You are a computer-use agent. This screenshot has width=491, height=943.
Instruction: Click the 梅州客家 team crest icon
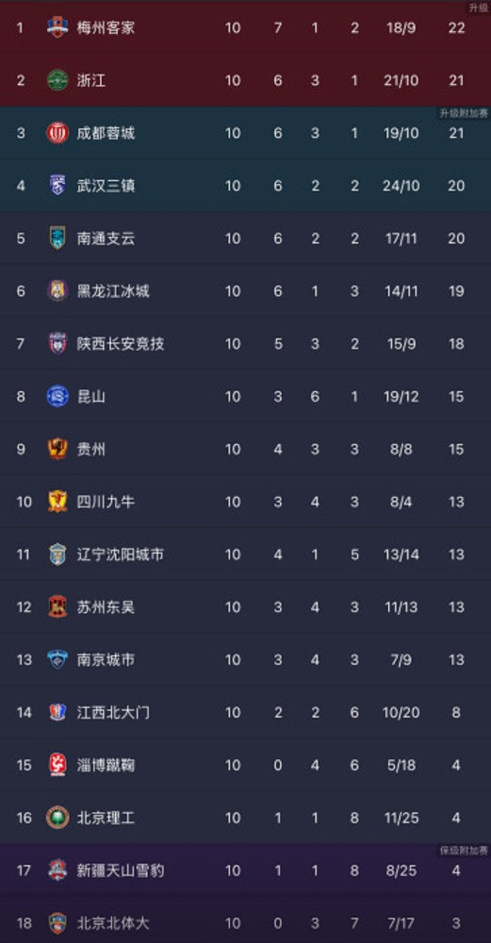tap(57, 27)
